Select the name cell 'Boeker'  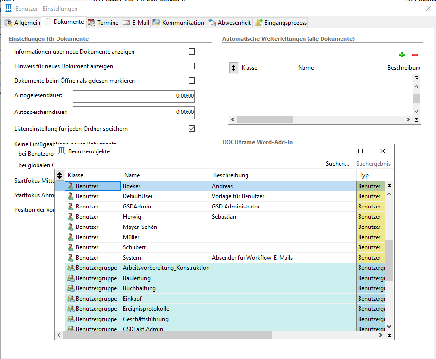(x=166, y=186)
